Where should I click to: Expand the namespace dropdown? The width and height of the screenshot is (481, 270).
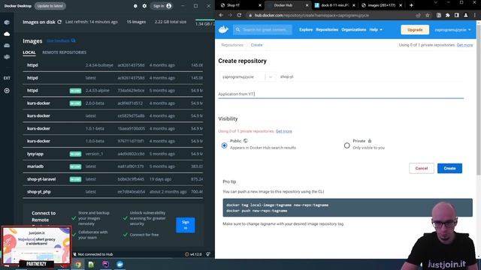tap(271, 76)
